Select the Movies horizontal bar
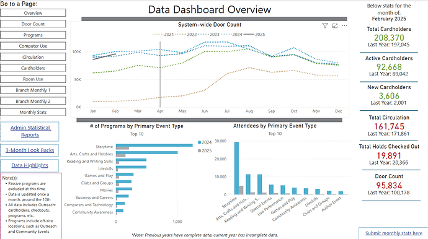 coord(124,189)
